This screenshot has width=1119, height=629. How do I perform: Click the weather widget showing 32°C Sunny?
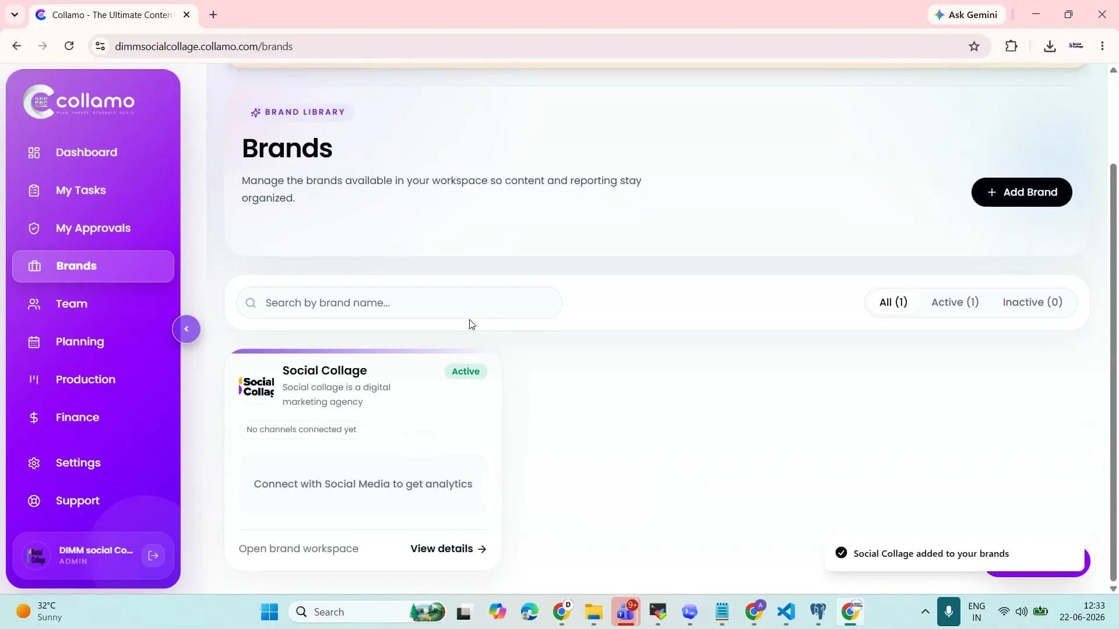point(40,612)
